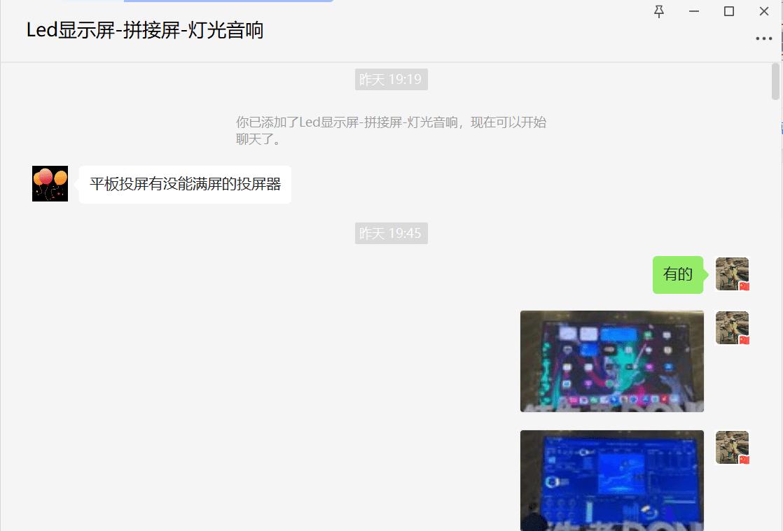
Task: Click the 昨天 19:45 timestamp
Action: [x=391, y=233]
